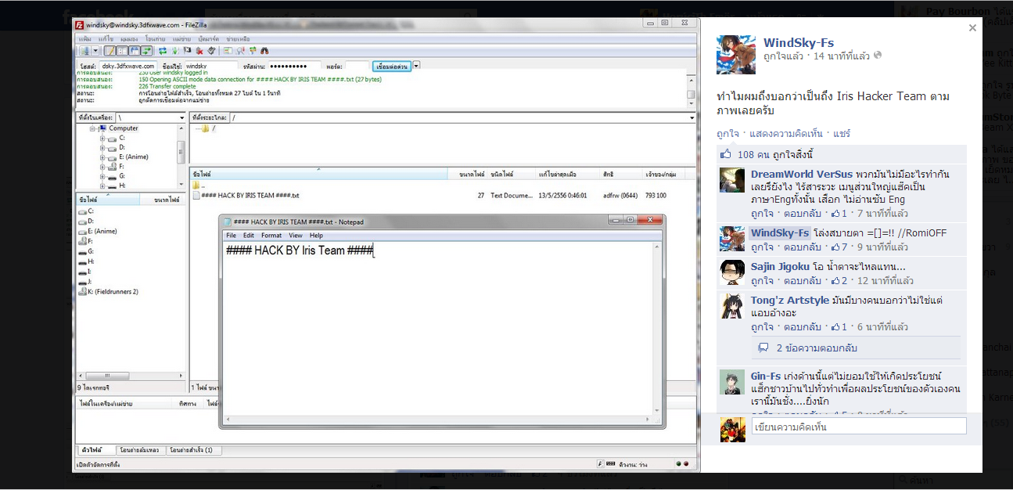Refresh the file and folder lists
This screenshot has height=490, width=1013.
click(x=163, y=51)
